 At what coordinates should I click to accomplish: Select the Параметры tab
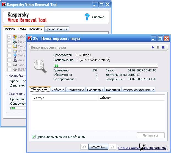click(95, 90)
